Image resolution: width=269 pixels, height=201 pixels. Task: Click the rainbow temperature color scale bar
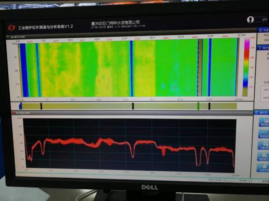tap(246, 67)
